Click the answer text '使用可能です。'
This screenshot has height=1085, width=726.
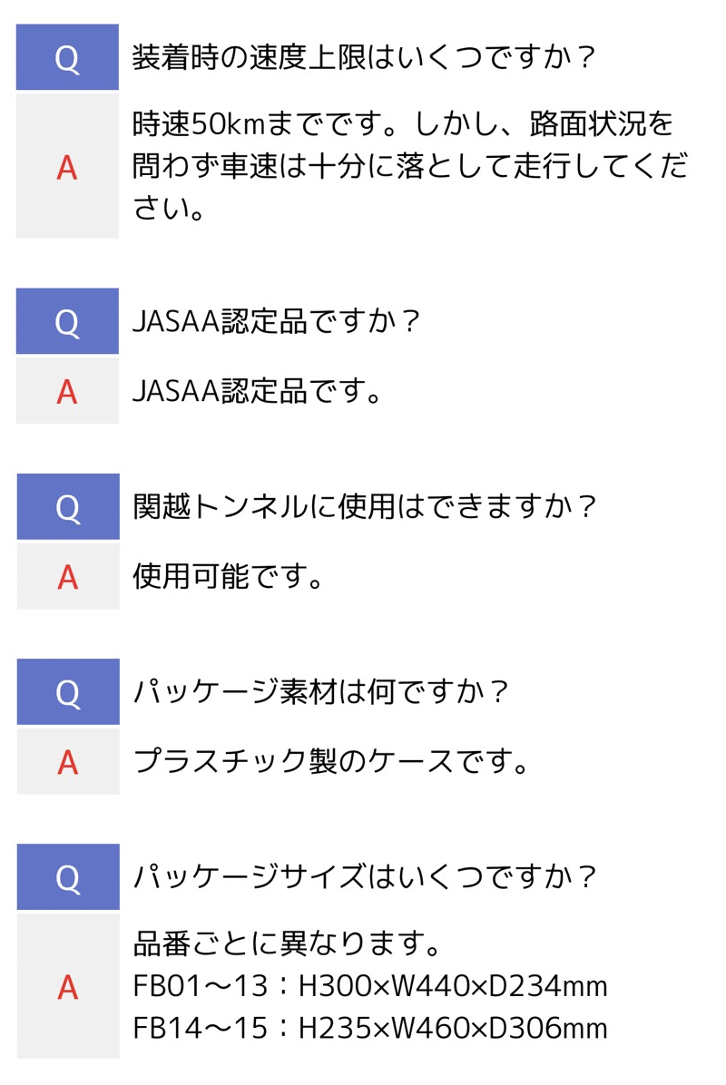point(229,576)
